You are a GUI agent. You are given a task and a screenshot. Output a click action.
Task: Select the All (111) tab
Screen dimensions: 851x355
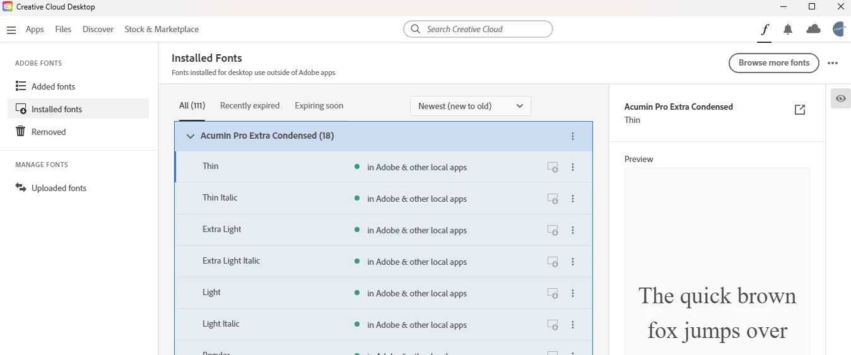point(192,106)
